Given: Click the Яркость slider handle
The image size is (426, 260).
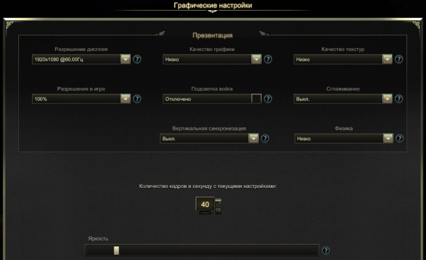Looking at the screenshot, I should (117, 250).
